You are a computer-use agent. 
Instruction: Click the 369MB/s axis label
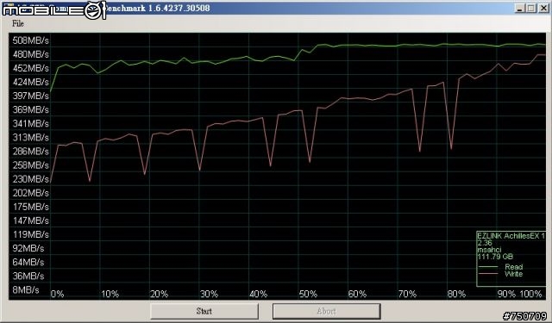pos(31,109)
